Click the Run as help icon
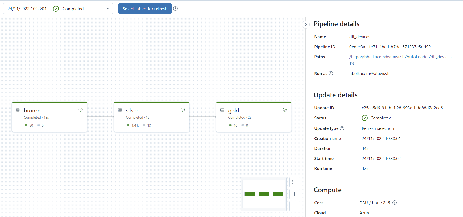 [331, 73]
